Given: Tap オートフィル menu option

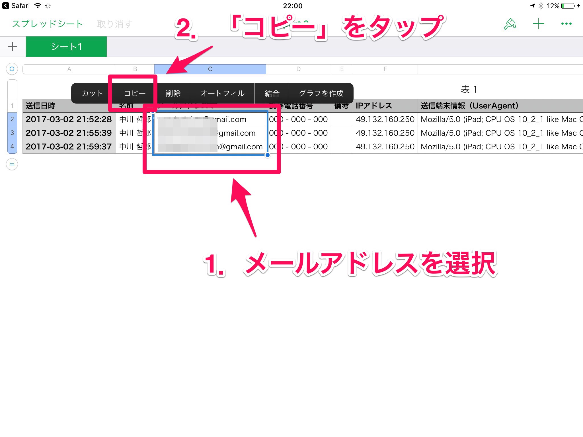Looking at the screenshot, I should pyautogui.click(x=222, y=93).
